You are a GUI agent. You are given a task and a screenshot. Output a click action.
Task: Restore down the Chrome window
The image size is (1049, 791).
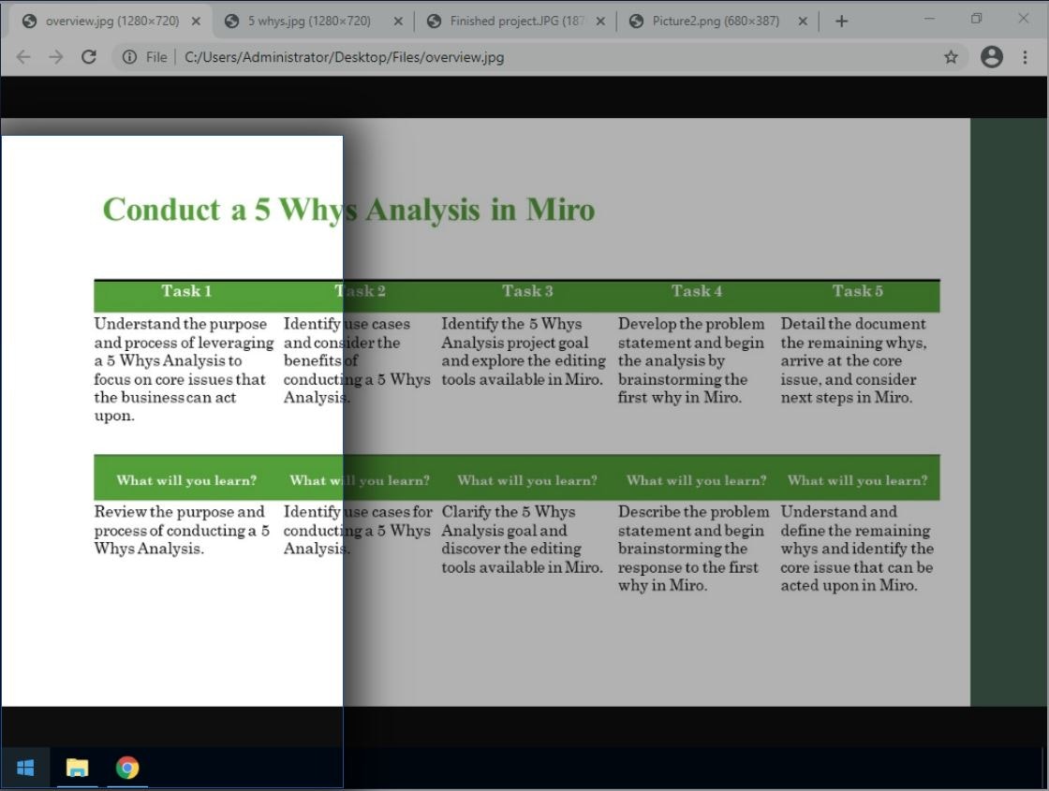[x=976, y=19]
